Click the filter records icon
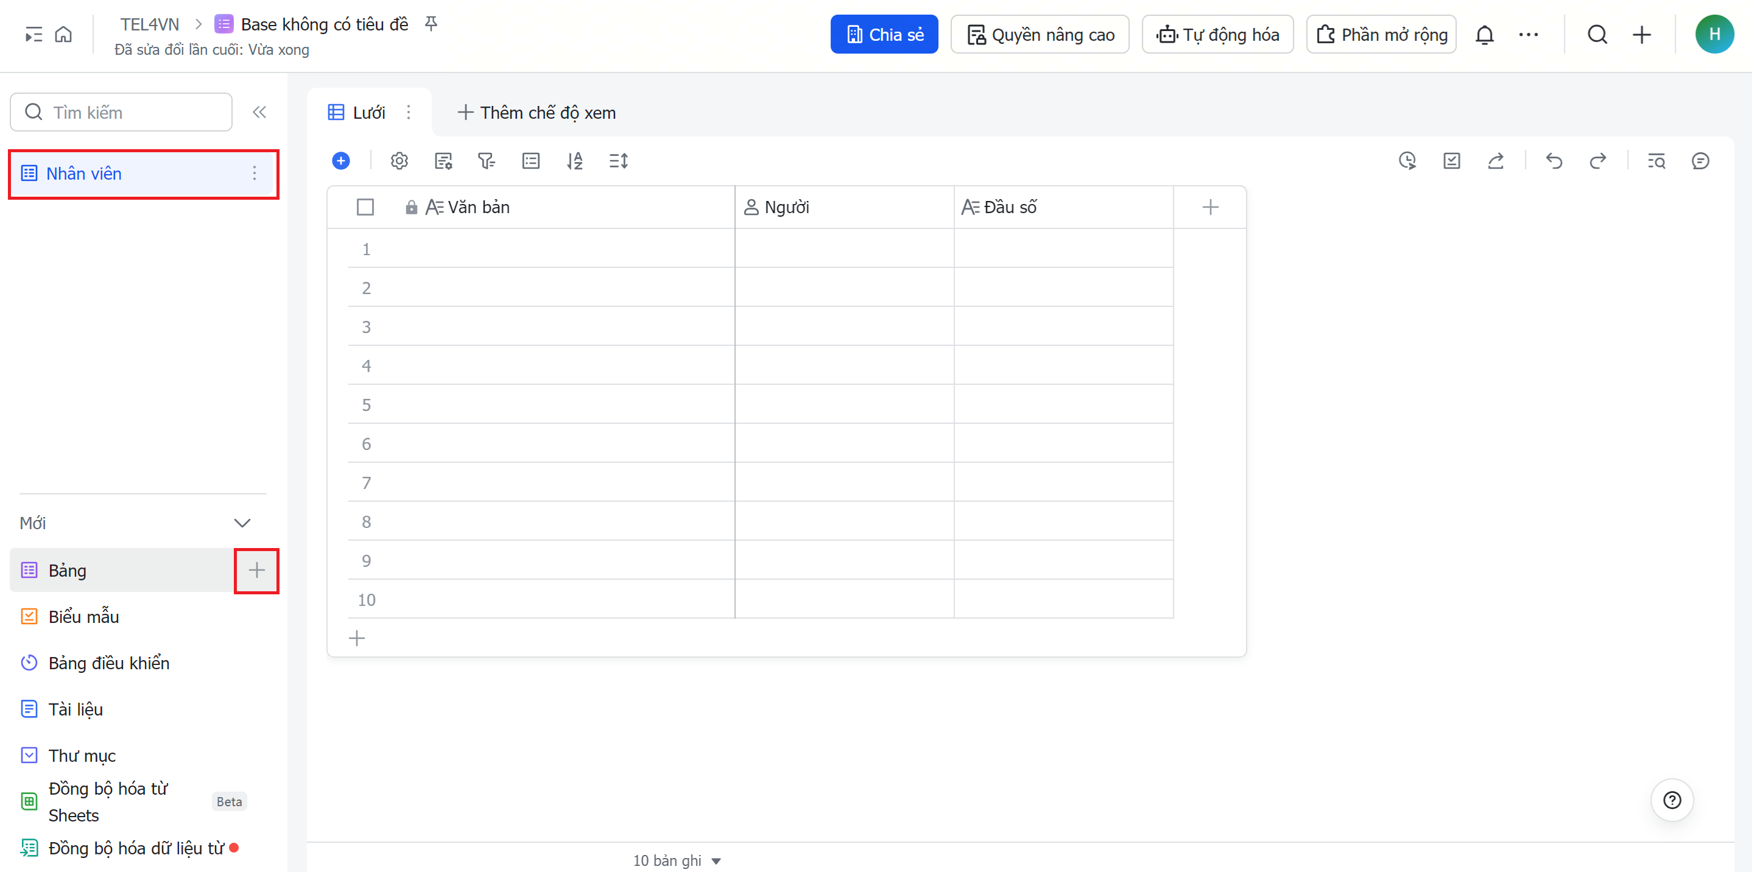 tap(487, 161)
